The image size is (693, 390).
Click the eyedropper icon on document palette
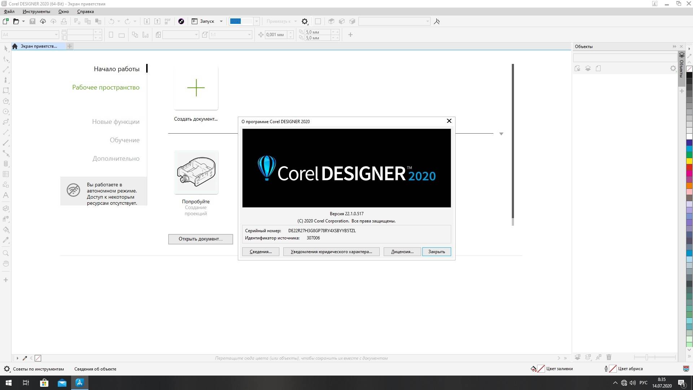pos(25,358)
